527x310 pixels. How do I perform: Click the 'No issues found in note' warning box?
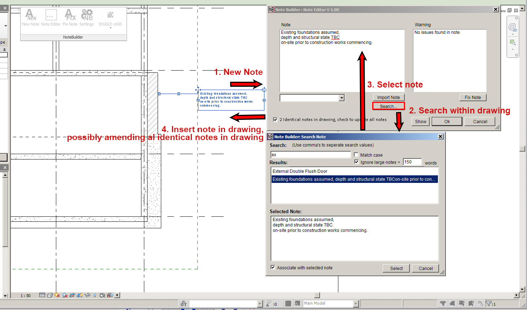coord(450,60)
